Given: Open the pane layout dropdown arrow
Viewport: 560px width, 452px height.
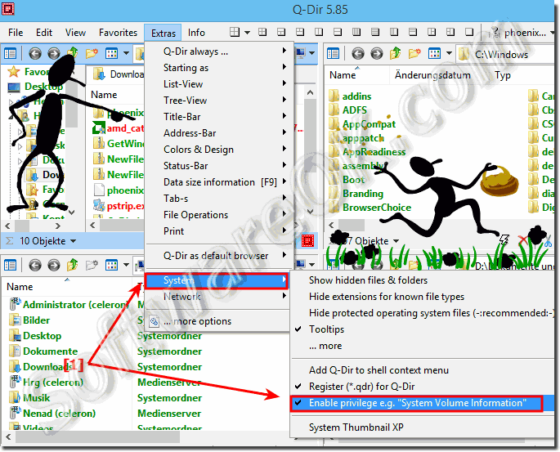Looking at the screenshot, I should [x=247, y=33].
